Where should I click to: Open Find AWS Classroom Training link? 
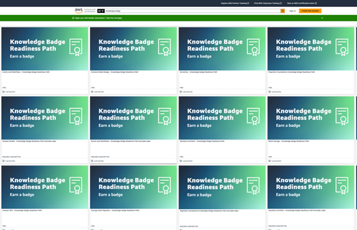(268, 3)
